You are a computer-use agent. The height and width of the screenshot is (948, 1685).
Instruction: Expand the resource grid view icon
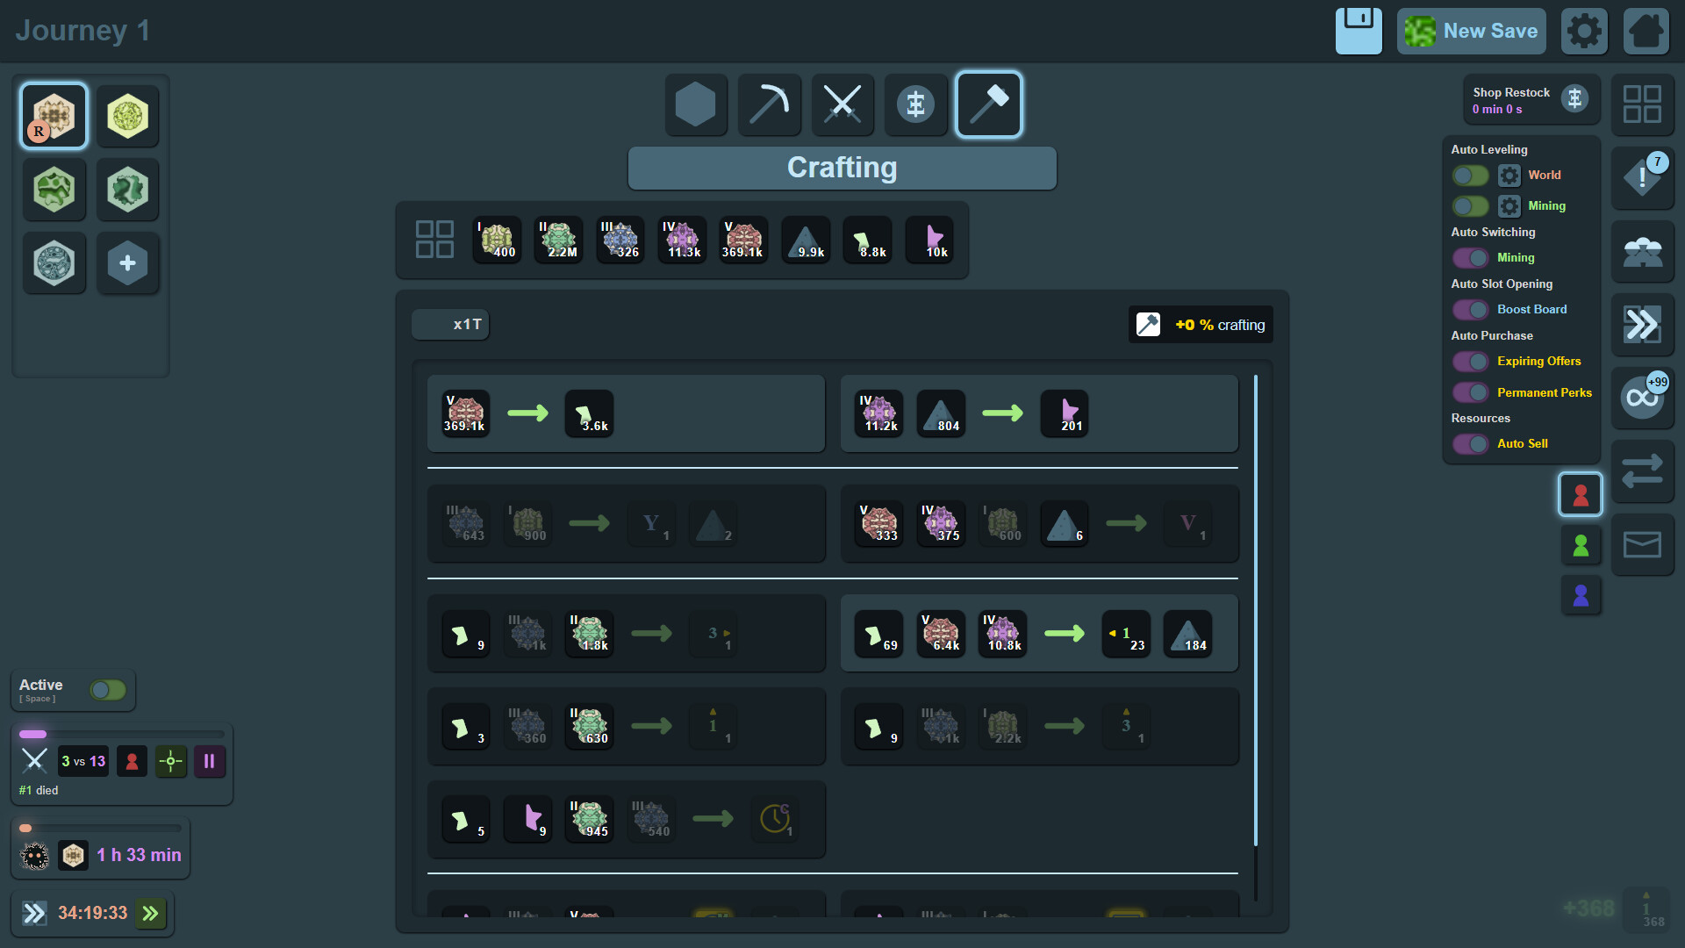434,239
